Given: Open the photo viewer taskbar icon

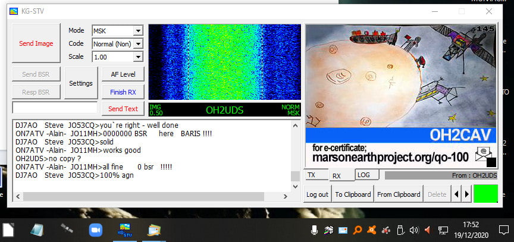Looking at the screenshot, I should point(153,230).
